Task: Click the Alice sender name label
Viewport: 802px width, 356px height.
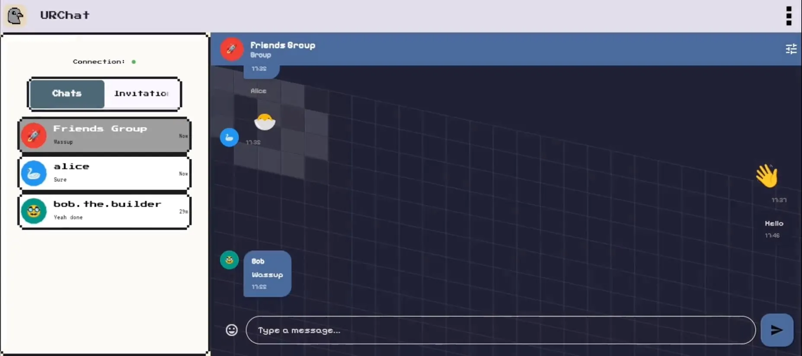Action: click(259, 91)
